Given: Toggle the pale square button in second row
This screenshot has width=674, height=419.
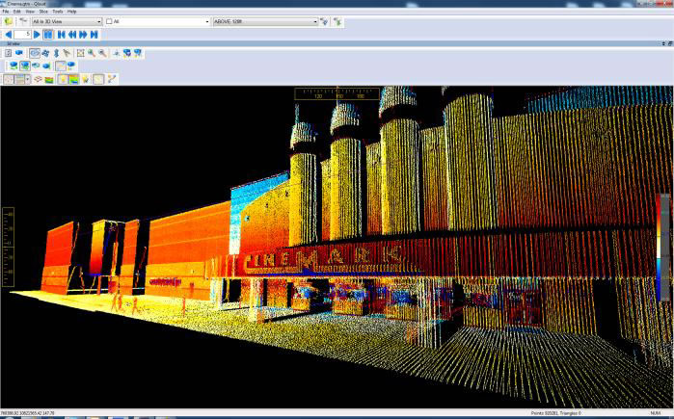Looking at the screenshot, I should click(x=61, y=65).
